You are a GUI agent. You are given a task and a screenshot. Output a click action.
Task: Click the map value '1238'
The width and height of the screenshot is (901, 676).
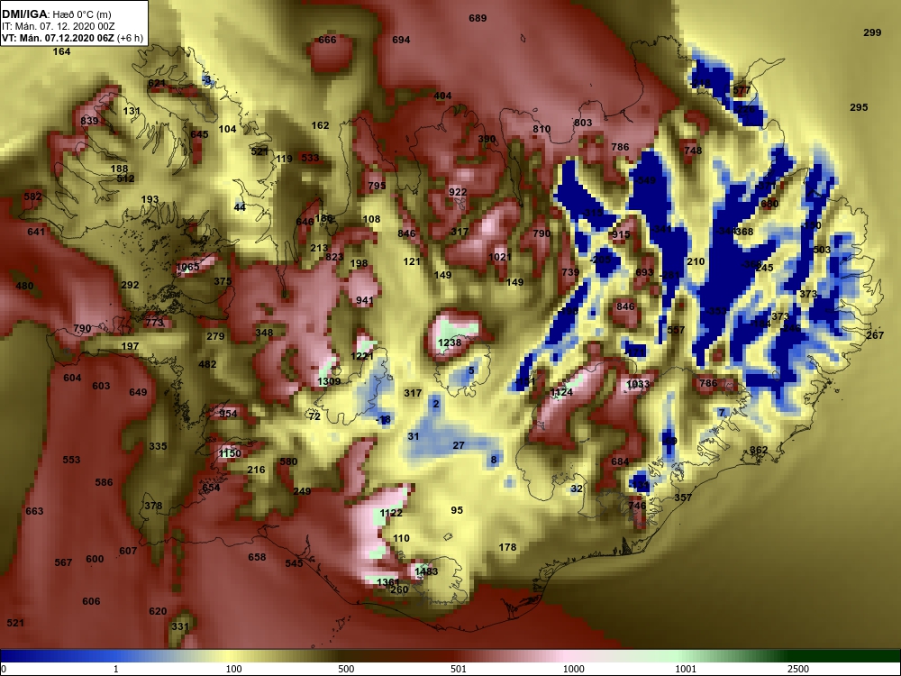(450, 343)
